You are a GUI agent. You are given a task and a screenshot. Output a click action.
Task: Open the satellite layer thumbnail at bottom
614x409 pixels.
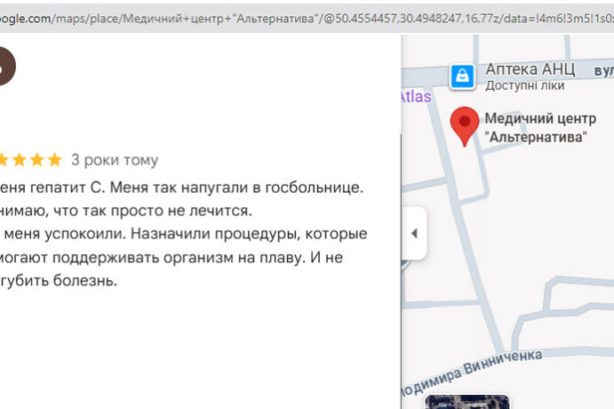466,402
